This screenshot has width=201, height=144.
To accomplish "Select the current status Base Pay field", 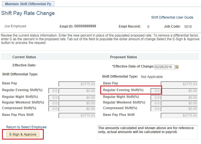I will [77, 84].
